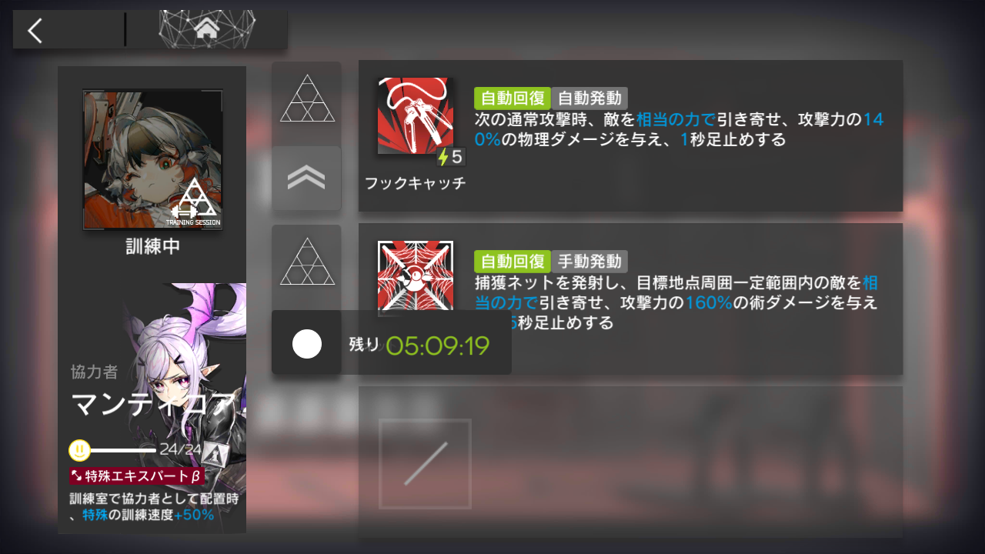Click the SP cost 5 lightning badge
985x554 pixels.
(x=451, y=157)
